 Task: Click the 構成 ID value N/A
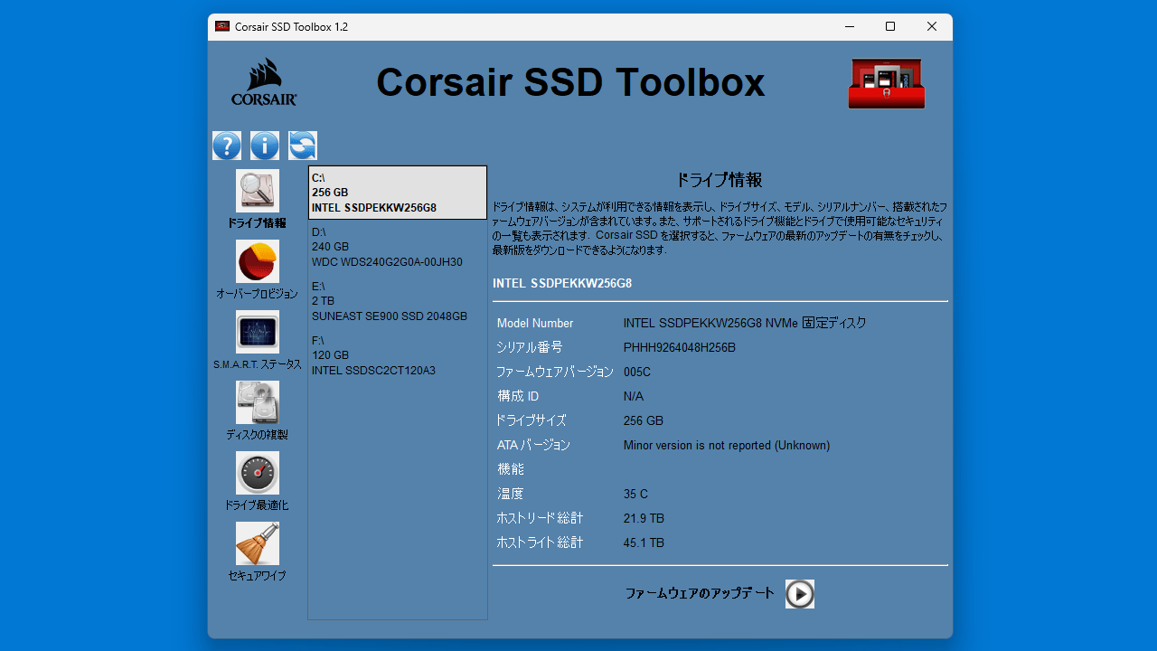click(634, 396)
